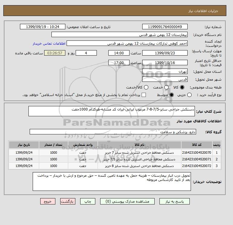Click the buyer organization name field
The image size is (233, 225).
[120, 34]
